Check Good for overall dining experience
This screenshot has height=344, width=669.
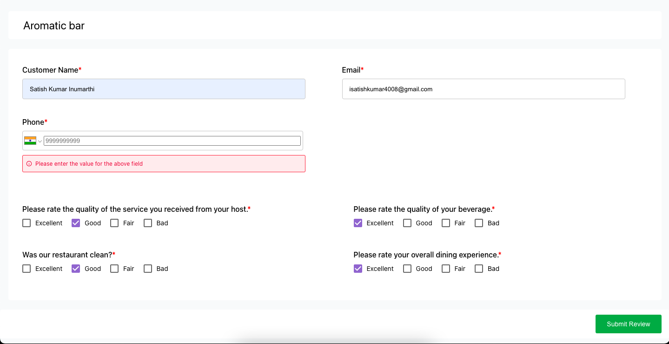407,268
